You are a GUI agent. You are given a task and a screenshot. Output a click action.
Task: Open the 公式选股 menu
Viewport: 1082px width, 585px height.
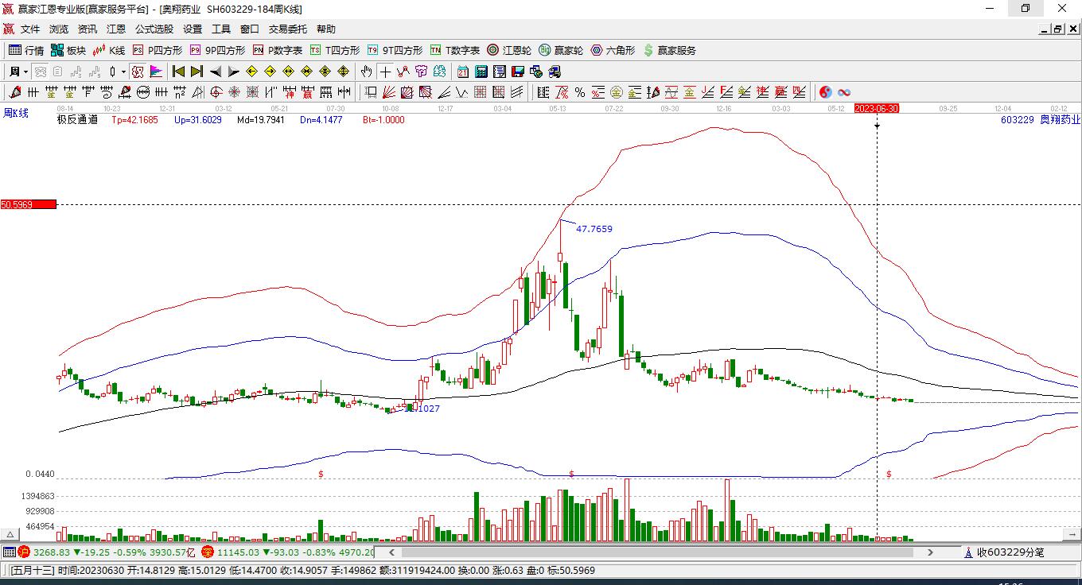tap(154, 29)
